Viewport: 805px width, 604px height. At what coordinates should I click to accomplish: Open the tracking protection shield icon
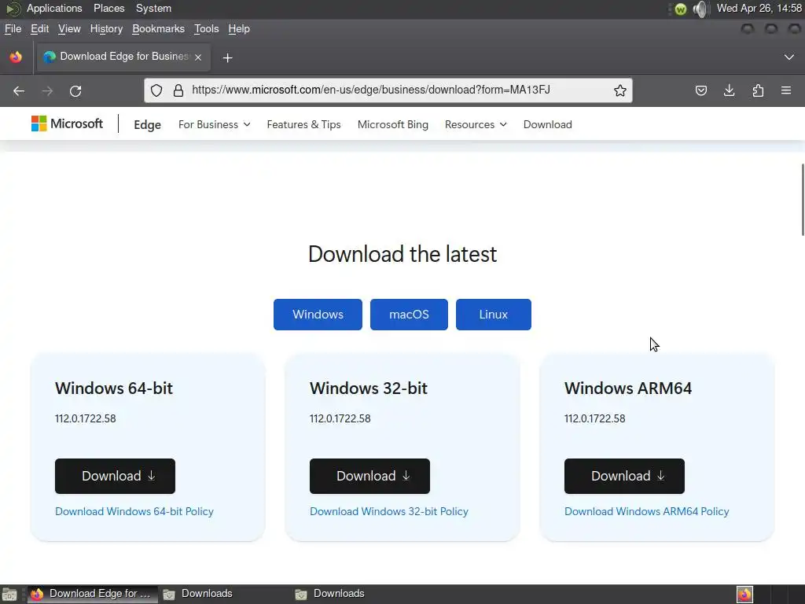(x=156, y=90)
